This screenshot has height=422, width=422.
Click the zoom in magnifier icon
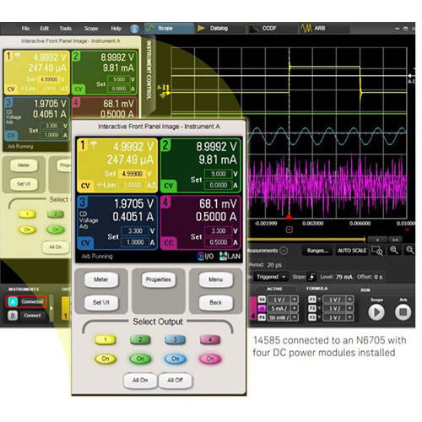tap(394, 251)
